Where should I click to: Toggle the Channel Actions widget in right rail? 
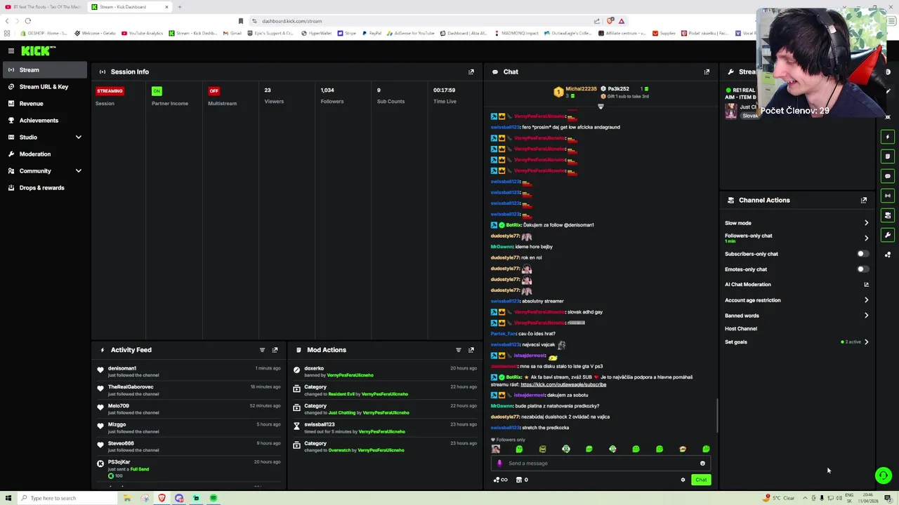pos(888,215)
